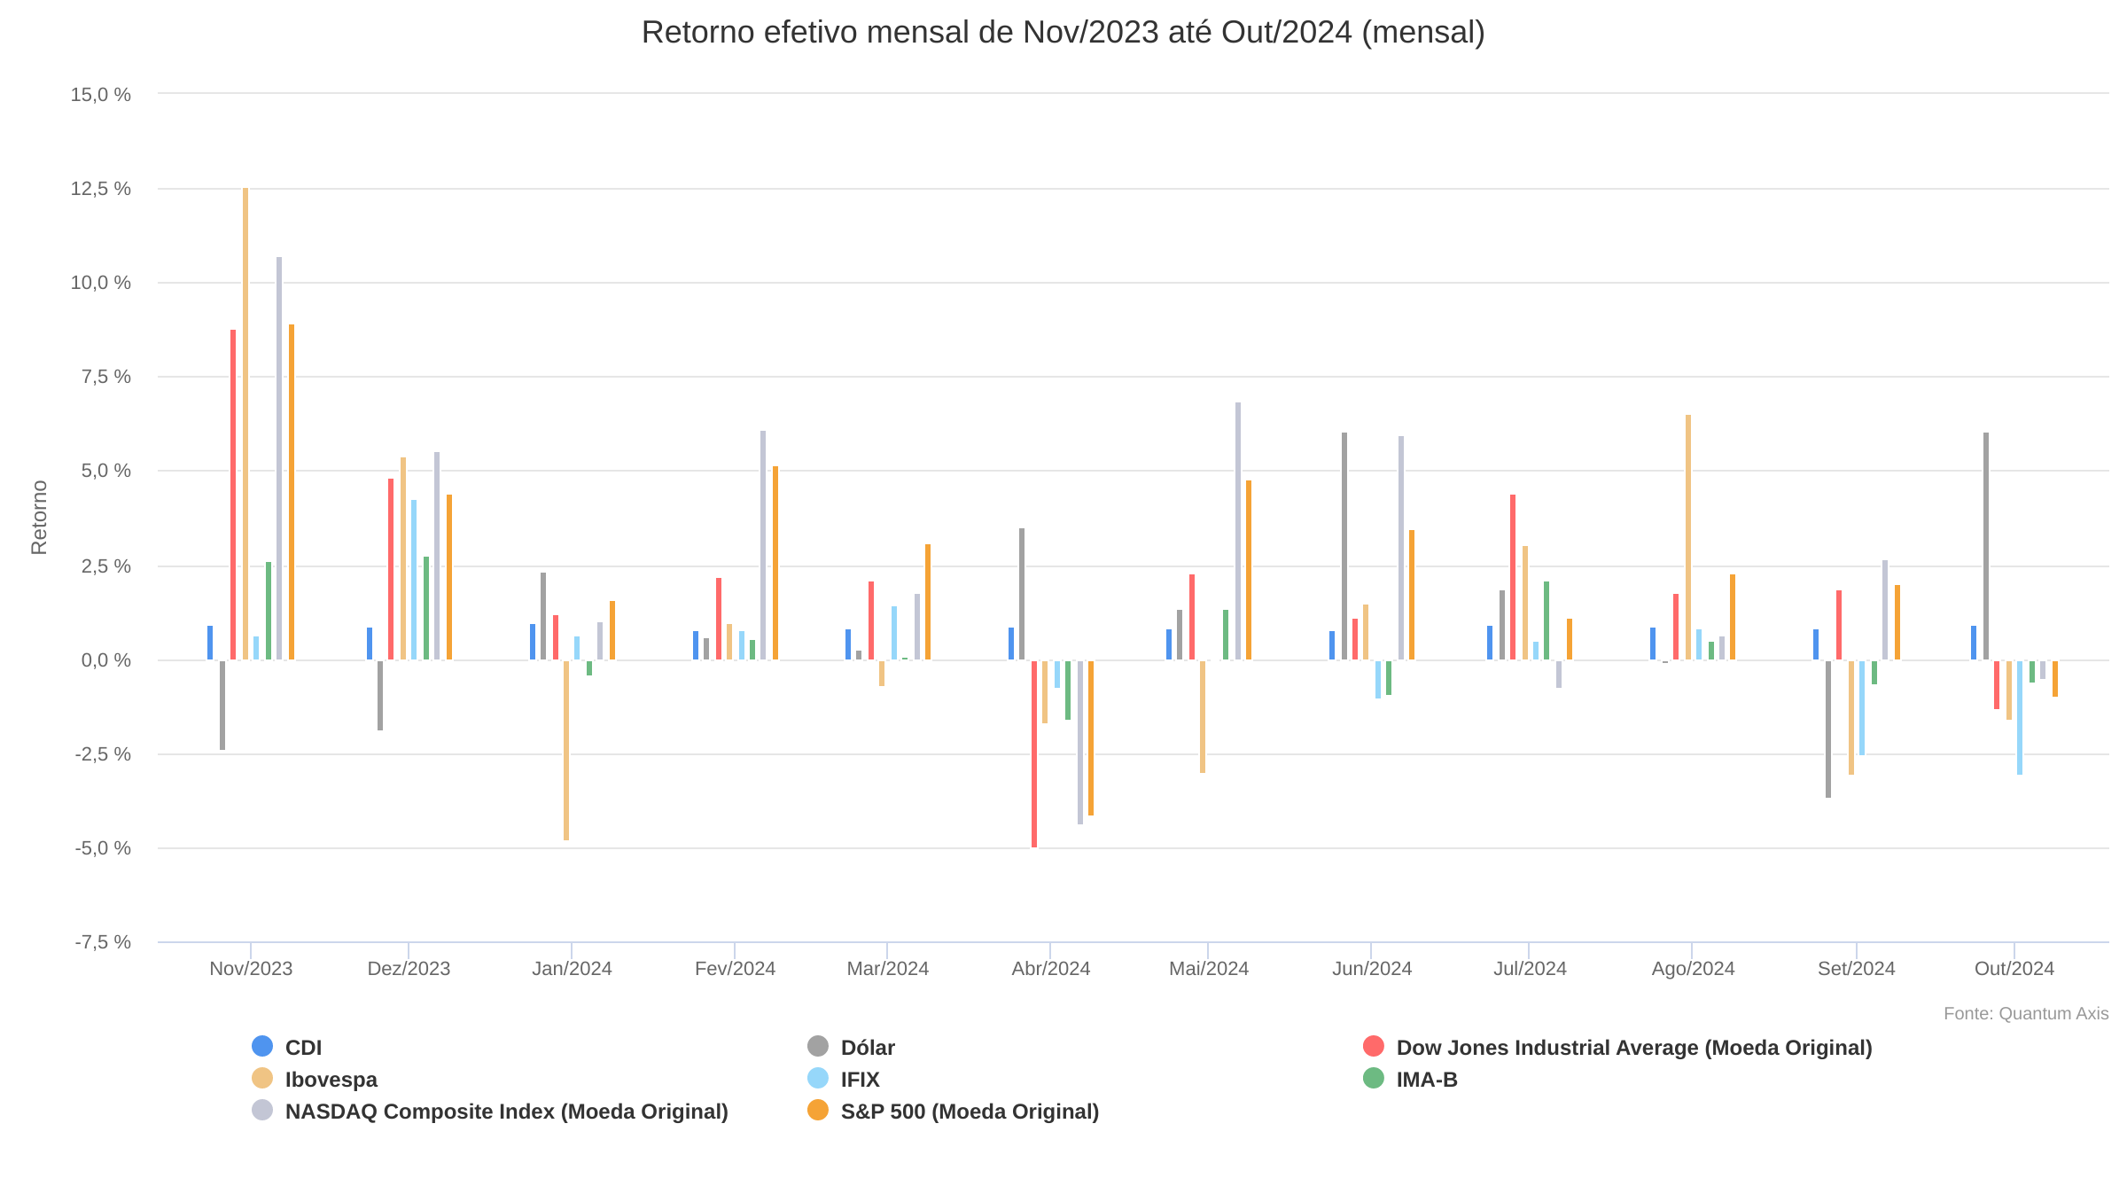Click the chart title text
Image resolution: width=2127 pixels, height=1186 pixels.
click(x=1063, y=33)
